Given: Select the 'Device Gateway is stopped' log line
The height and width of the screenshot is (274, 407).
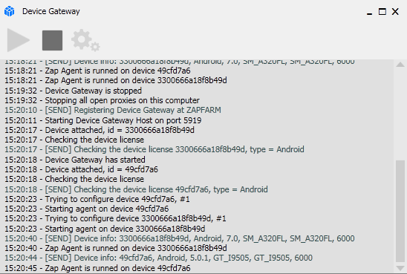Looking at the screenshot, I should [x=74, y=91].
